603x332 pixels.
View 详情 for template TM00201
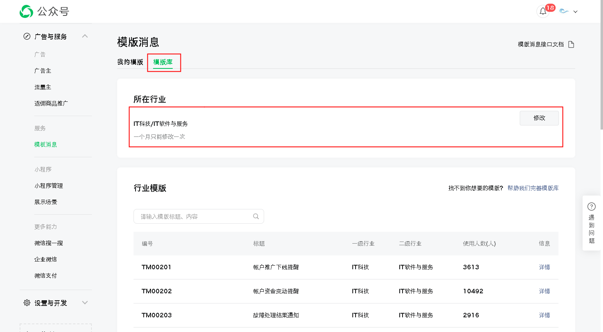(544, 267)
